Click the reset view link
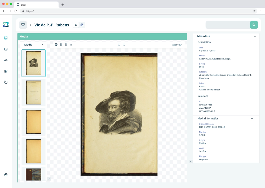This screenshot has width=265, height=188. [x=177, y=45]
